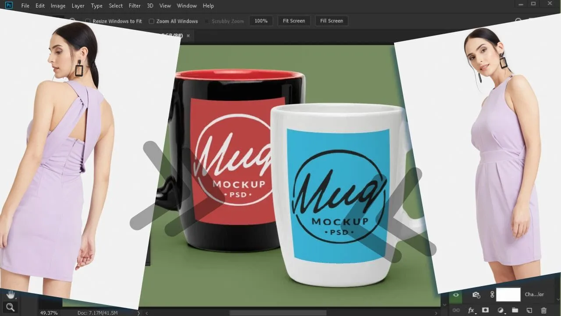The width and height of the screenshot is (561, 316).
Task: Click the 49.37% zoom level field
Action: (x=49, y=313)
